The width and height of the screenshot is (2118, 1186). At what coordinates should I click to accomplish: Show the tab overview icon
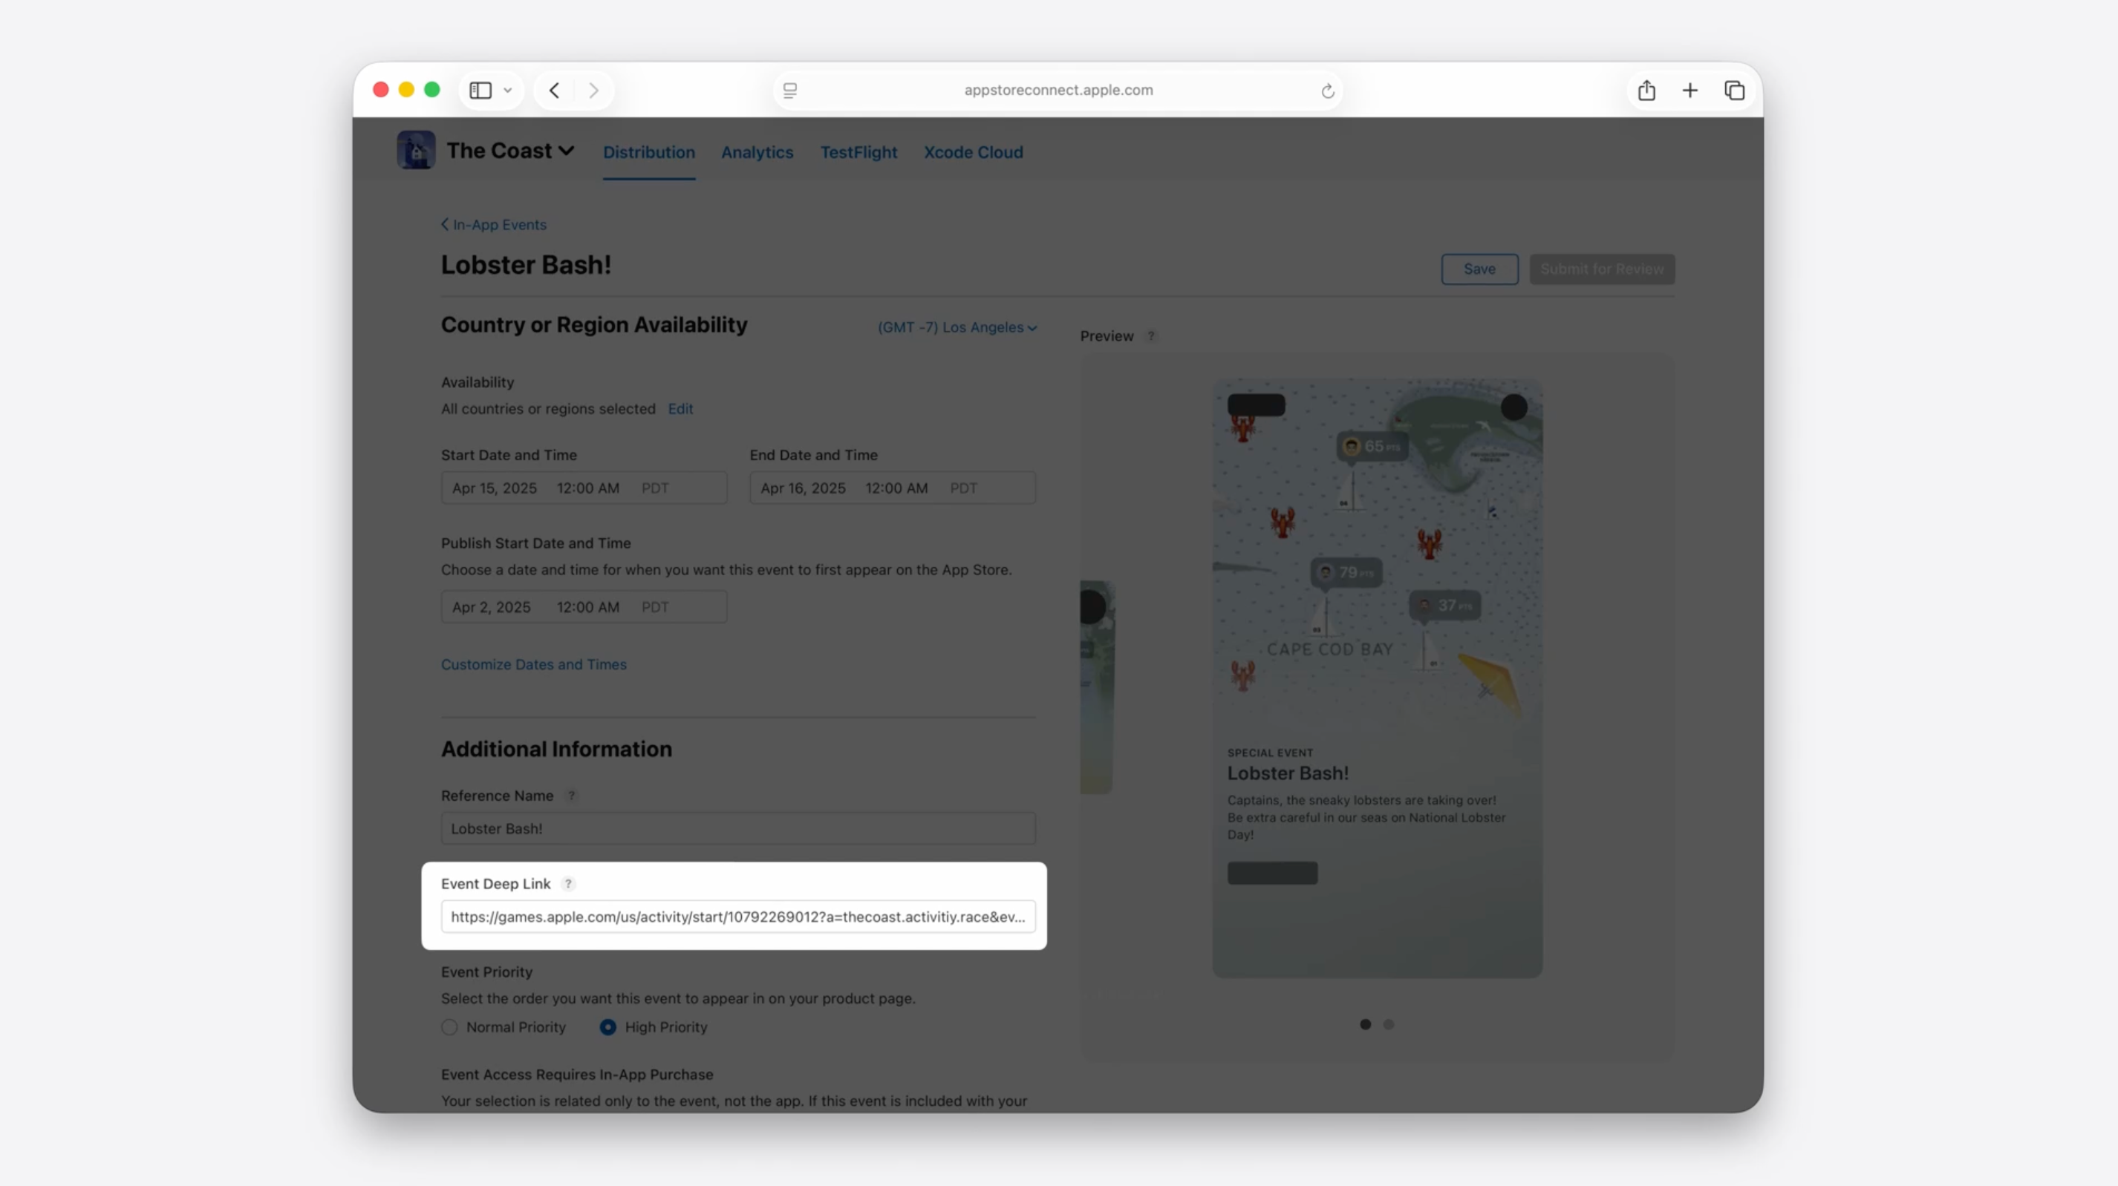click(1734, 91)
